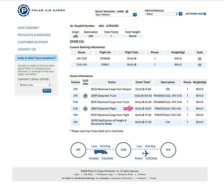Click the View Schedule go arrow
The image size is (224, 188).
180,14
